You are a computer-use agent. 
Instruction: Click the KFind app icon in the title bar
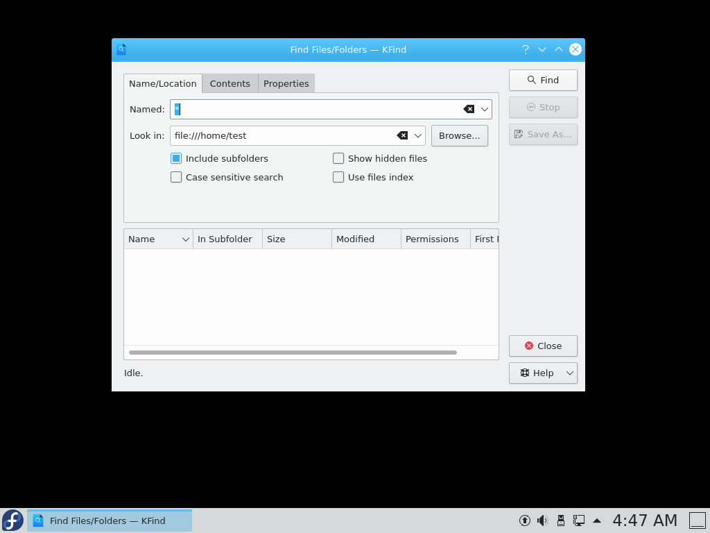[121, 49]
